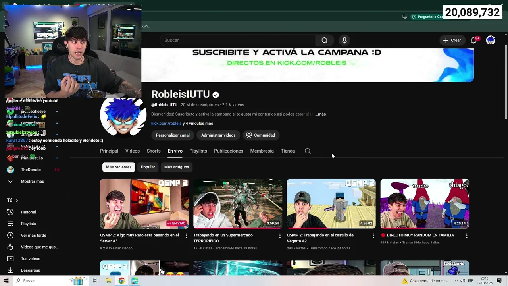Open Supermercado TERRORIFICO video thumbnail
Image resolution: width=508 pixels, height=286 pixels.
[238, 204]
